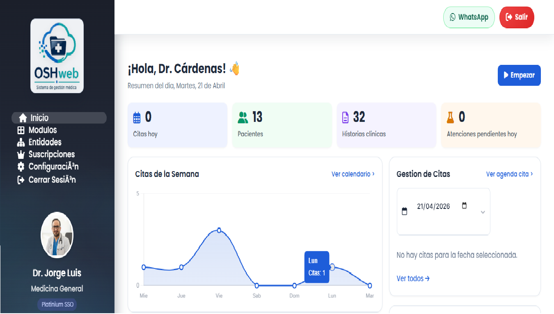554x314 pixels.
Task: Click the Cerrar Sesión sidebar logout icon
Action: click(21, 180)
